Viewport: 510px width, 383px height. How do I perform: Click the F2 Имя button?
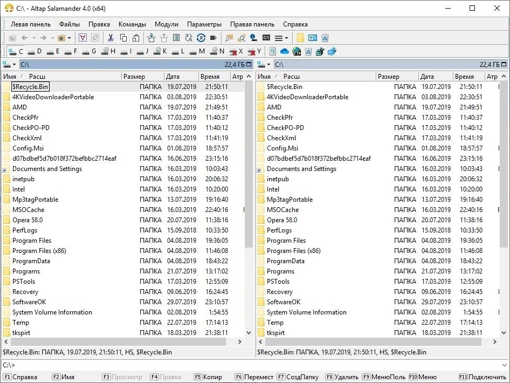coord(63,377)
